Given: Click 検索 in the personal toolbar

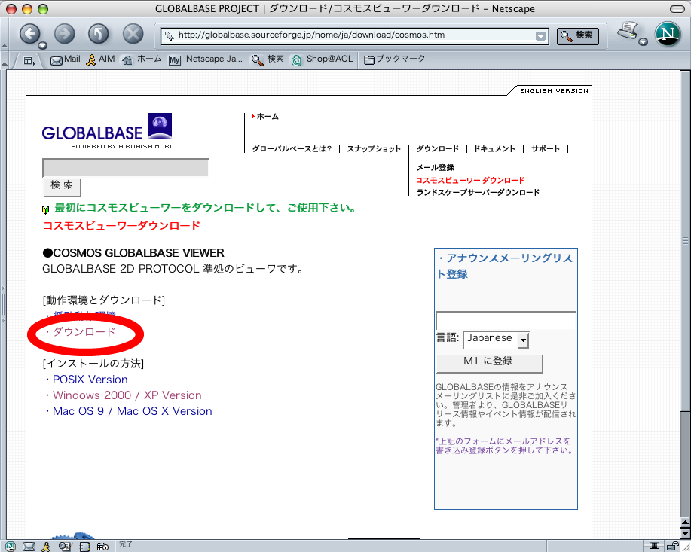Looking at the screenshot, I should coord(268,59).
